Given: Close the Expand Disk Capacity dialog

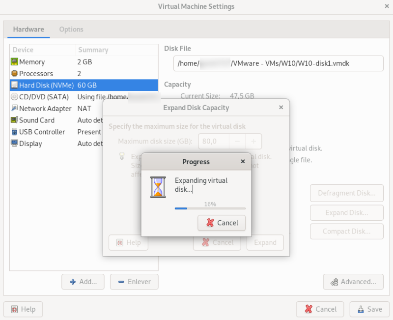Looking at the screenshot, I should click(x=281, y=107).
